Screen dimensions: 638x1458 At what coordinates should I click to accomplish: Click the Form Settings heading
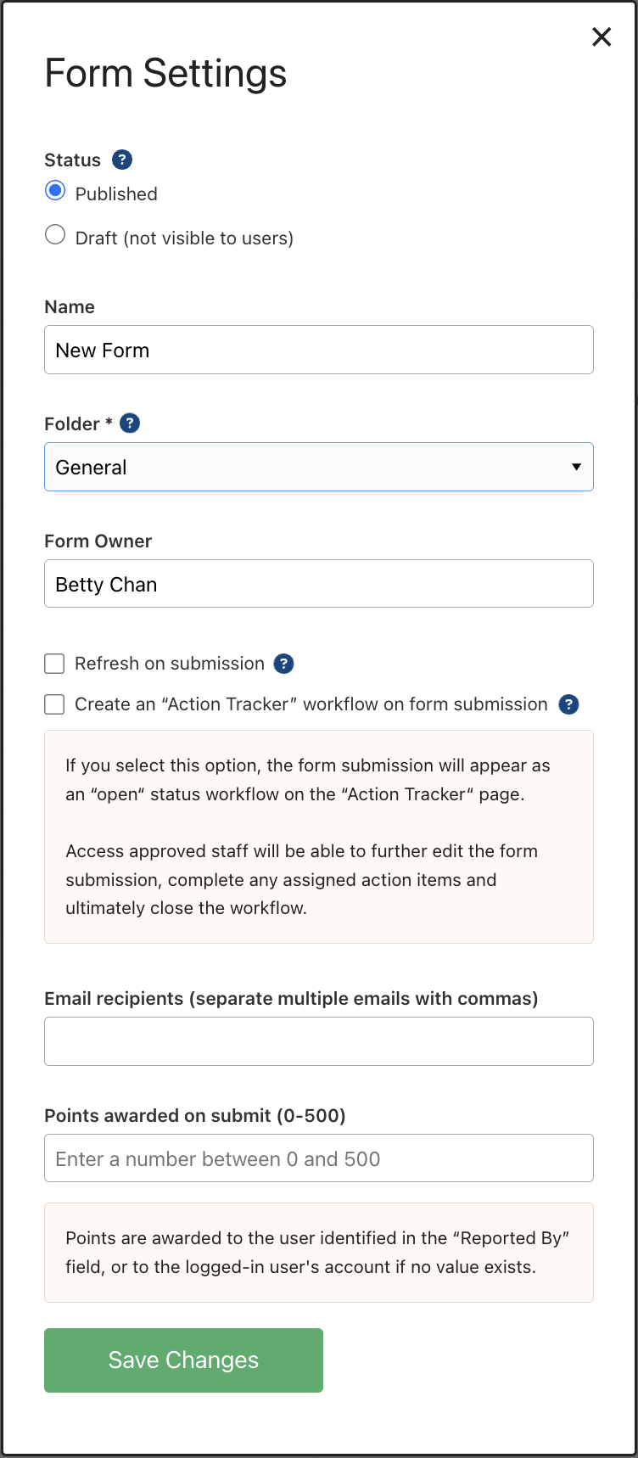(165, 73)
